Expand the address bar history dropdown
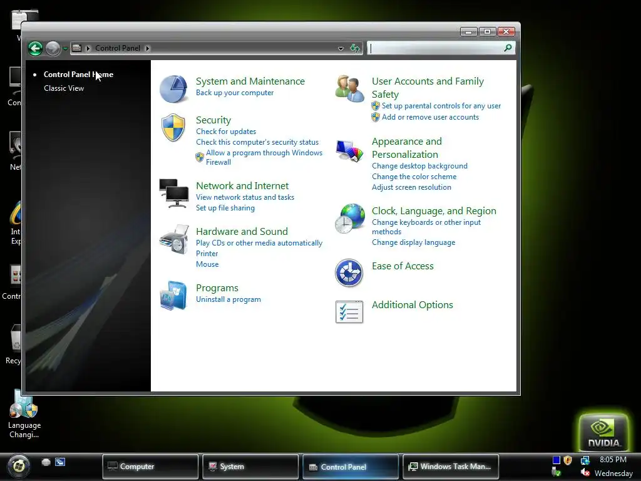This screenshot has height=481, width=641. click(341, 48)
